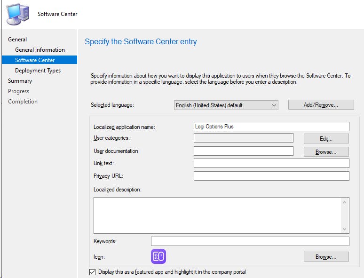
Task: Select the General section in sidebar
Action: [x=17, y=40]
